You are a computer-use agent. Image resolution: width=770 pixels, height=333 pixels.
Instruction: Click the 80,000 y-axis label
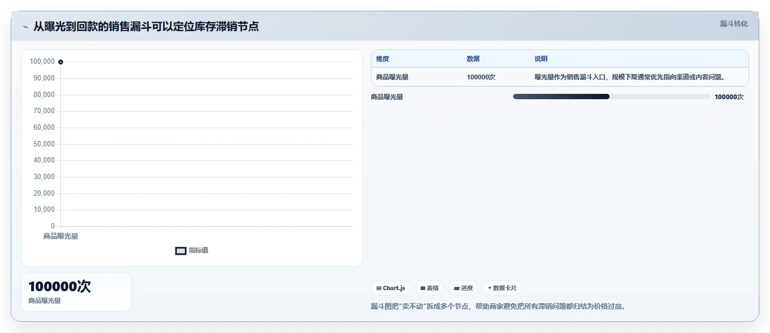coord(44,95)
